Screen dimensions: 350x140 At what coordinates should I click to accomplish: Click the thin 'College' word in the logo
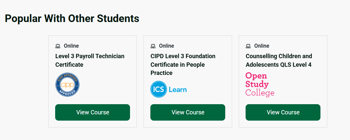tap(260, 93)
